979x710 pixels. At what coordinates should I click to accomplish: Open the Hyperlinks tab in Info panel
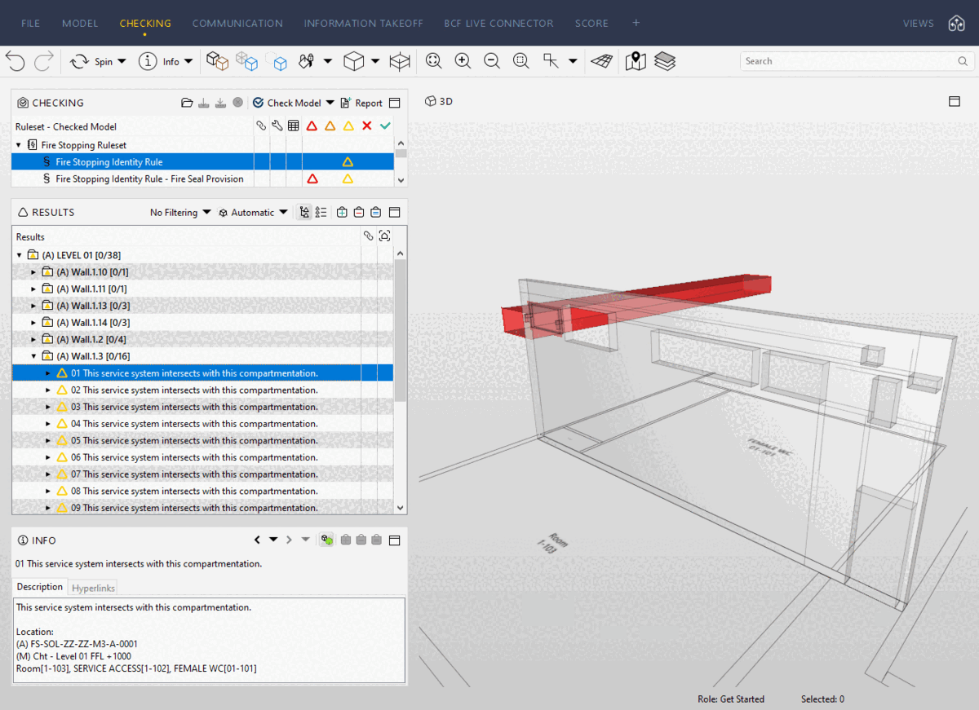(x=94, y=588)
